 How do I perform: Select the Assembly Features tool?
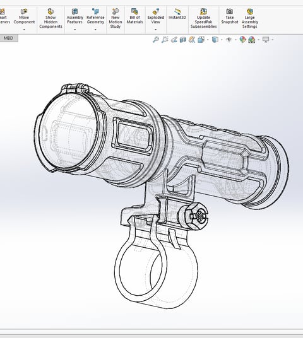pos(75,16)
